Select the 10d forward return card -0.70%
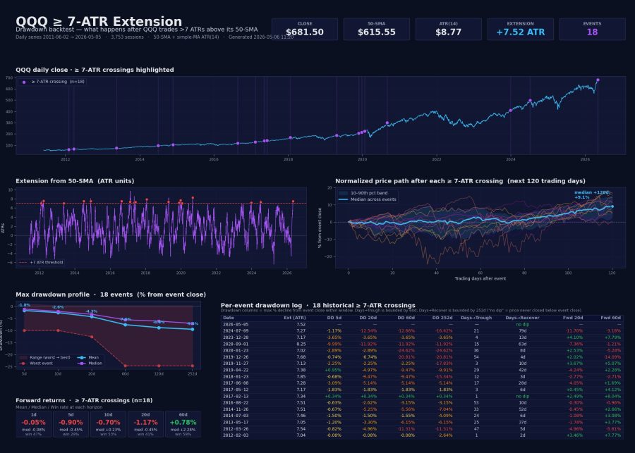Image resolution: width=635 pixels, height=453 pixels. (108, 424)
